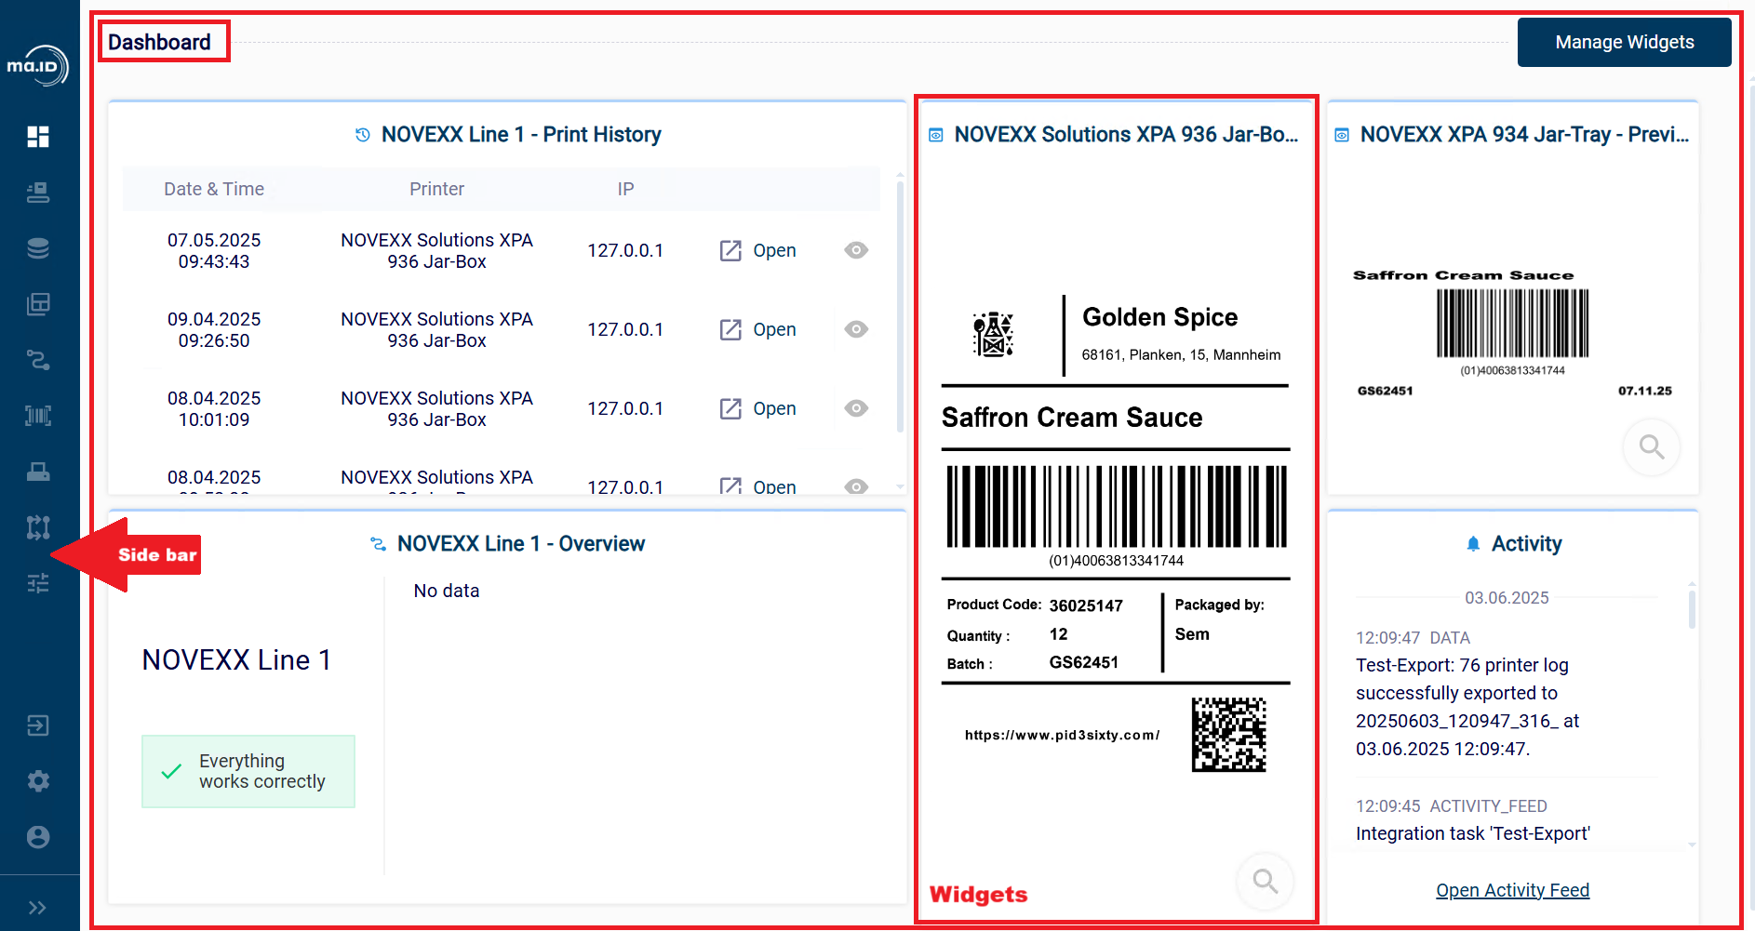The width and height of the screenshot is (1755, 931).
Task: Click the Everything works correctly status box
Action: [x=248, y=771]
